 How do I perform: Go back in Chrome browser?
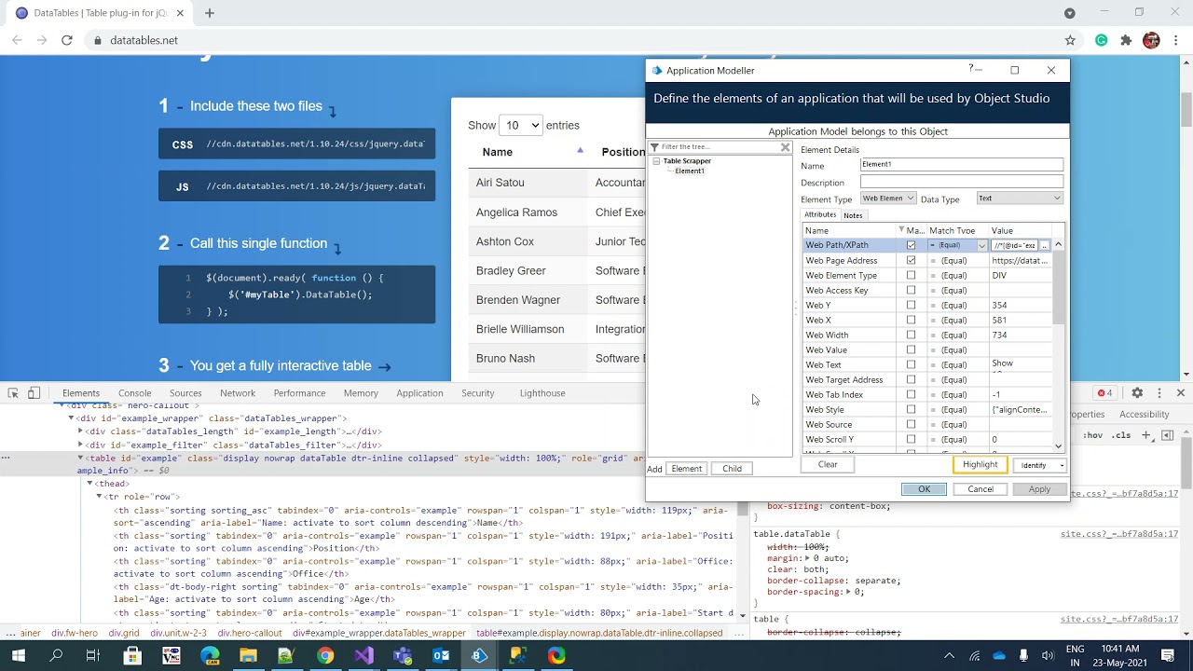(17, 40)
